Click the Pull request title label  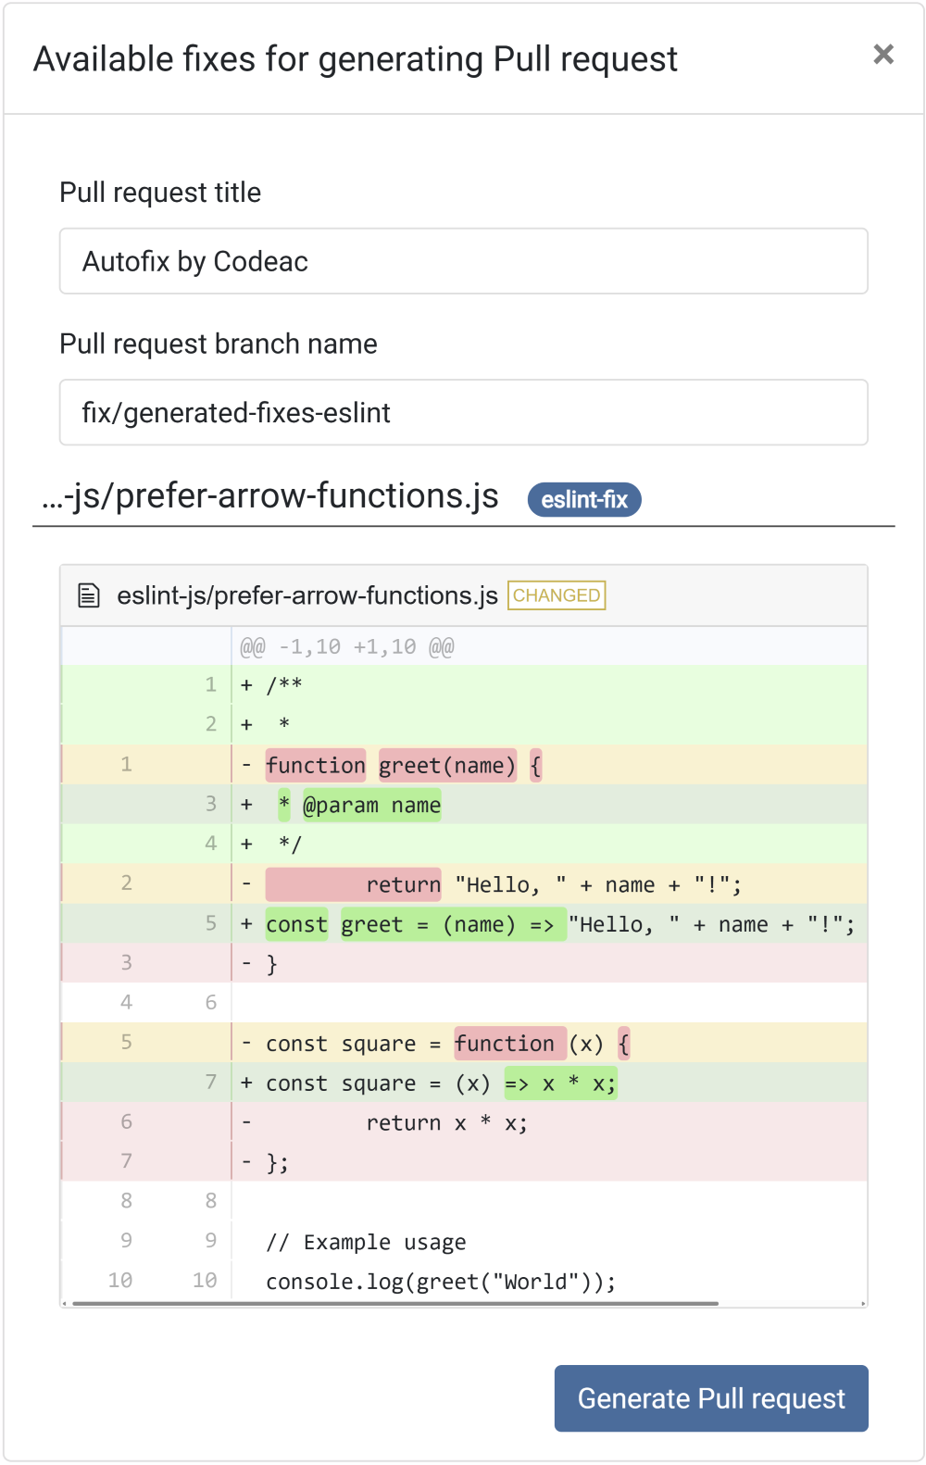click(x=160, y=193)
